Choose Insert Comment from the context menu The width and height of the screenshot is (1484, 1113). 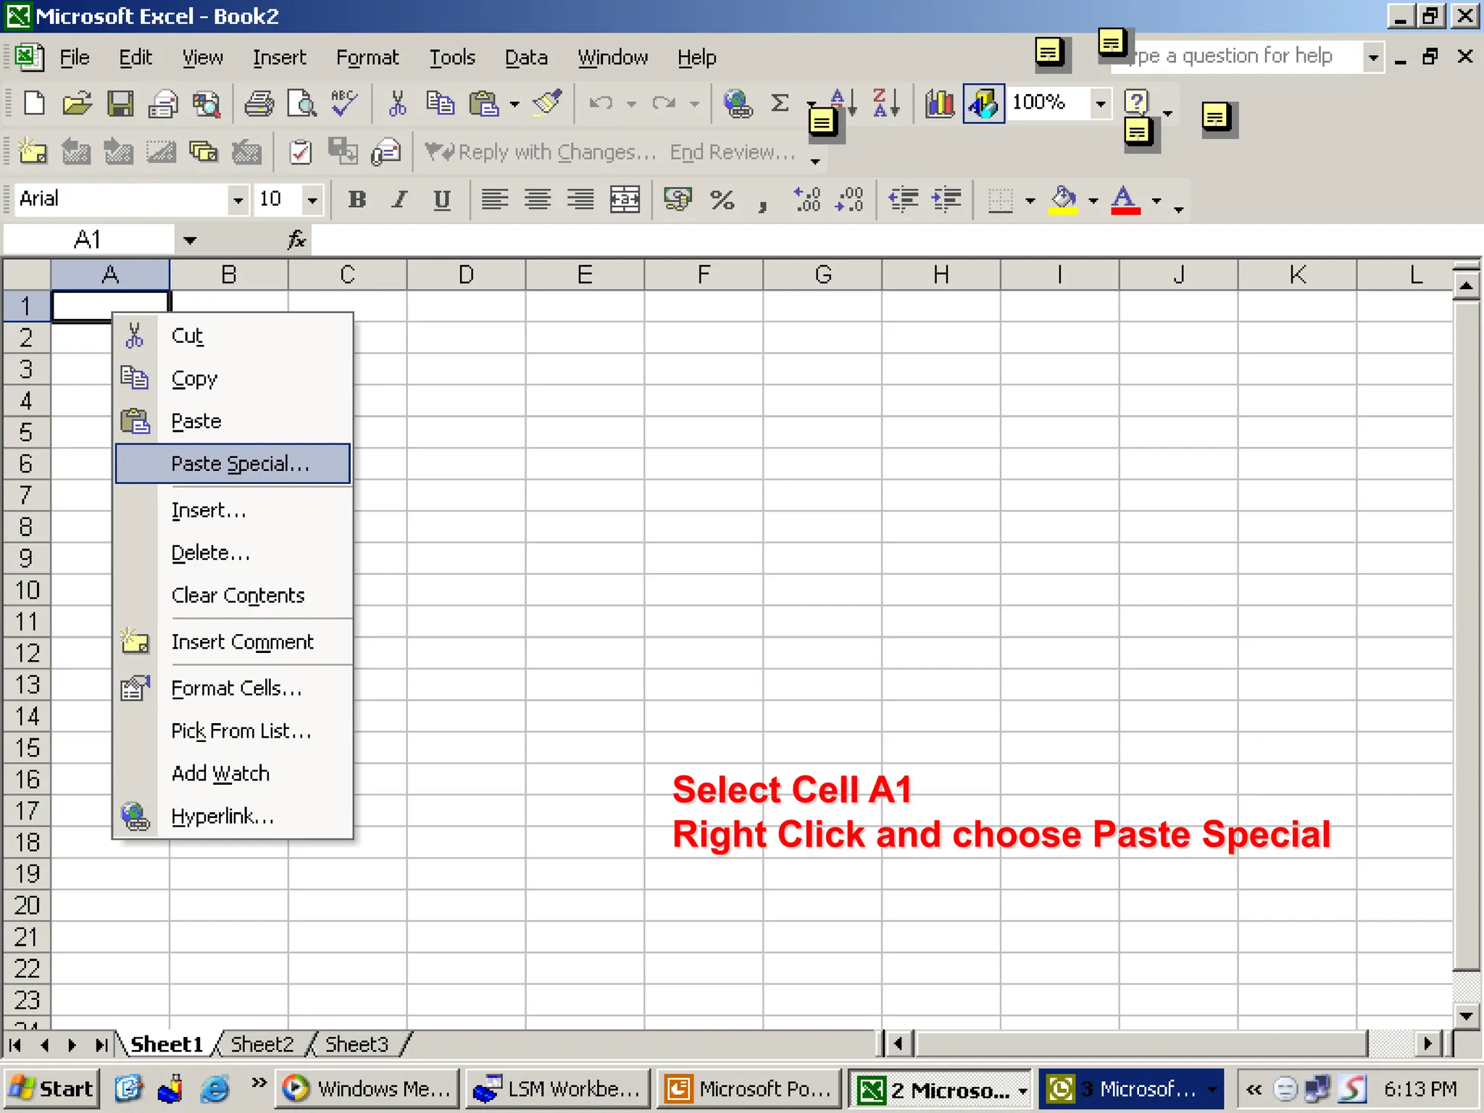233,642
